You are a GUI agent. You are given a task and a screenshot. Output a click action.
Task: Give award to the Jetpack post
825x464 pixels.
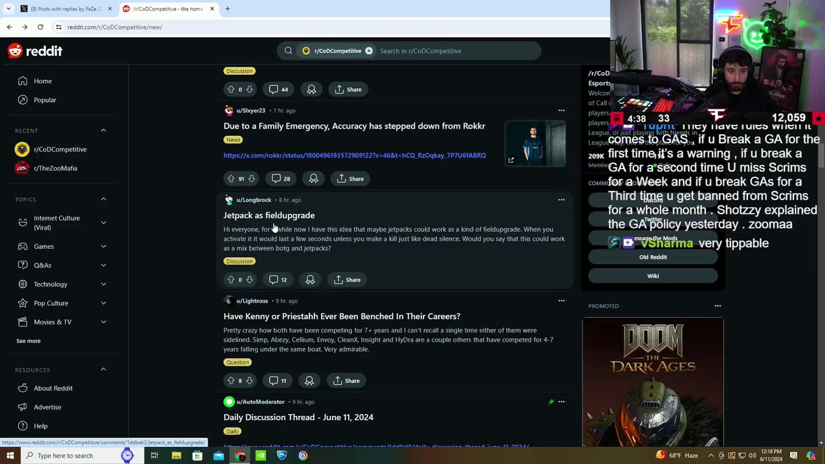(x=310, y=280)
